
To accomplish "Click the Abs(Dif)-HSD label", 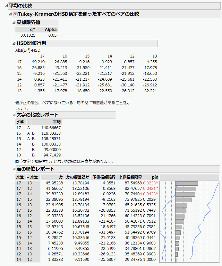I will (28, 50).
